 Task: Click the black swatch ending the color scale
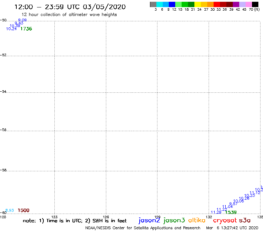[255, 4]
